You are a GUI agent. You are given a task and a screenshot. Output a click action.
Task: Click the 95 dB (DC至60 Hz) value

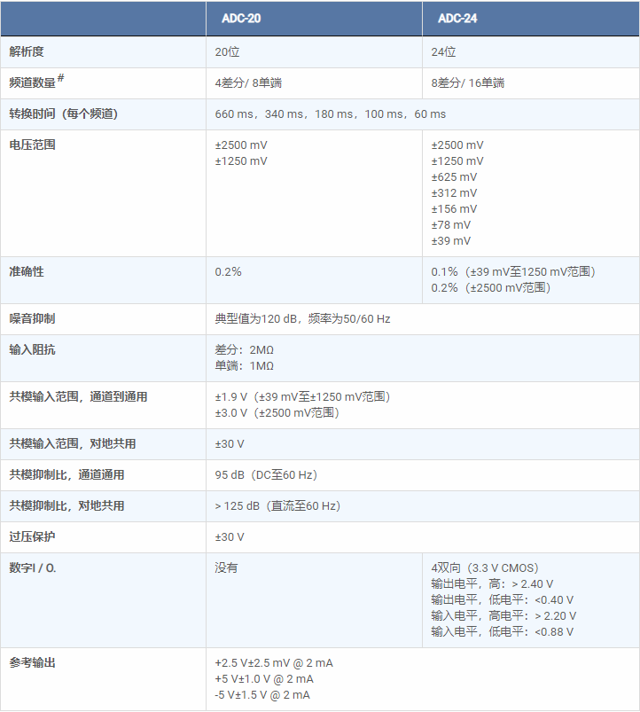266,475
